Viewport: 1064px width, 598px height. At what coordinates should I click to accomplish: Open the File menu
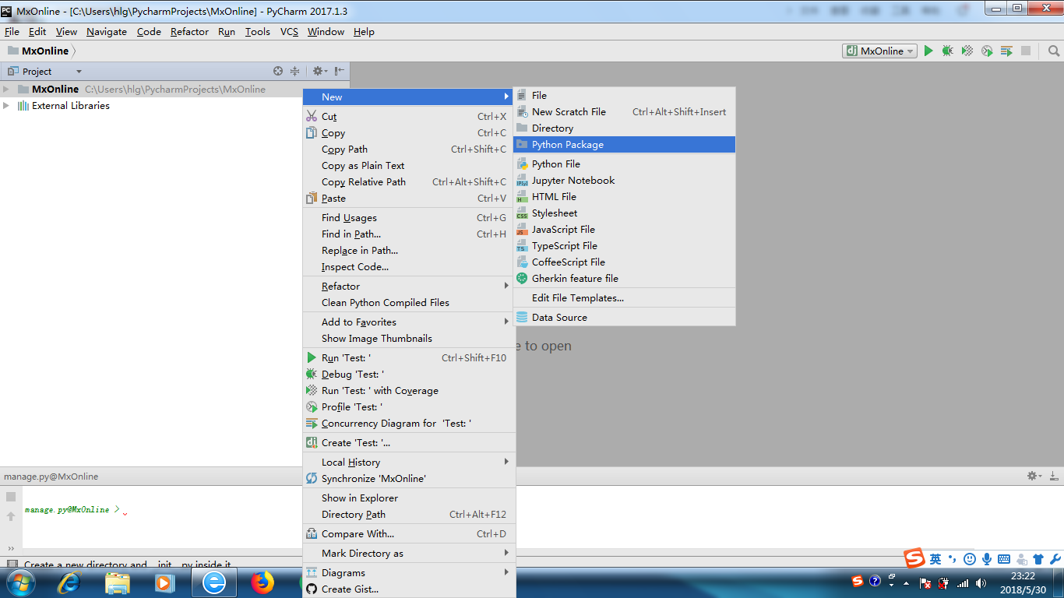(x=12, y=31)
